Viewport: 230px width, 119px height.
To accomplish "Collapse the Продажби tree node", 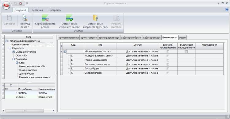I will (13, 59).
